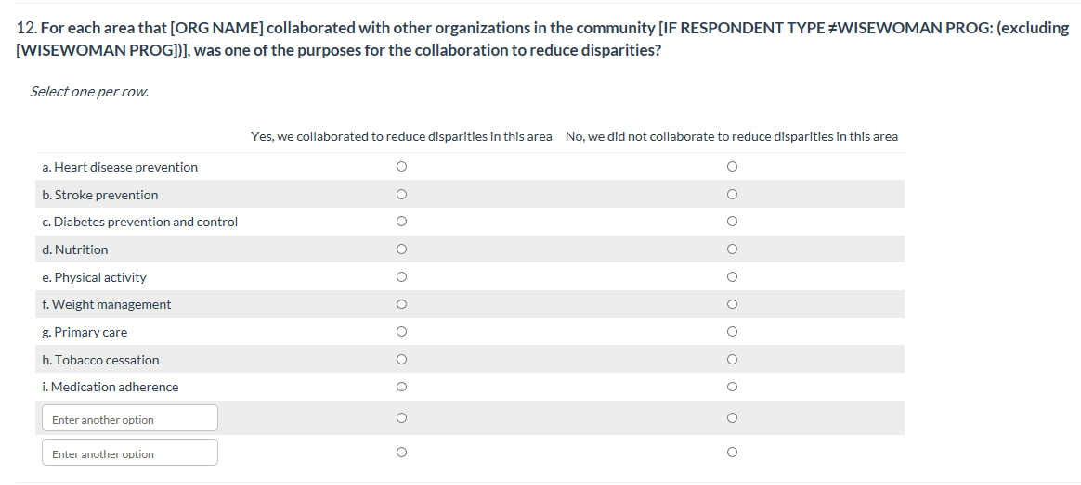Choose No for Stroke prevention
The width and height of the screenshot is (1081, 485).
(732, 195)
